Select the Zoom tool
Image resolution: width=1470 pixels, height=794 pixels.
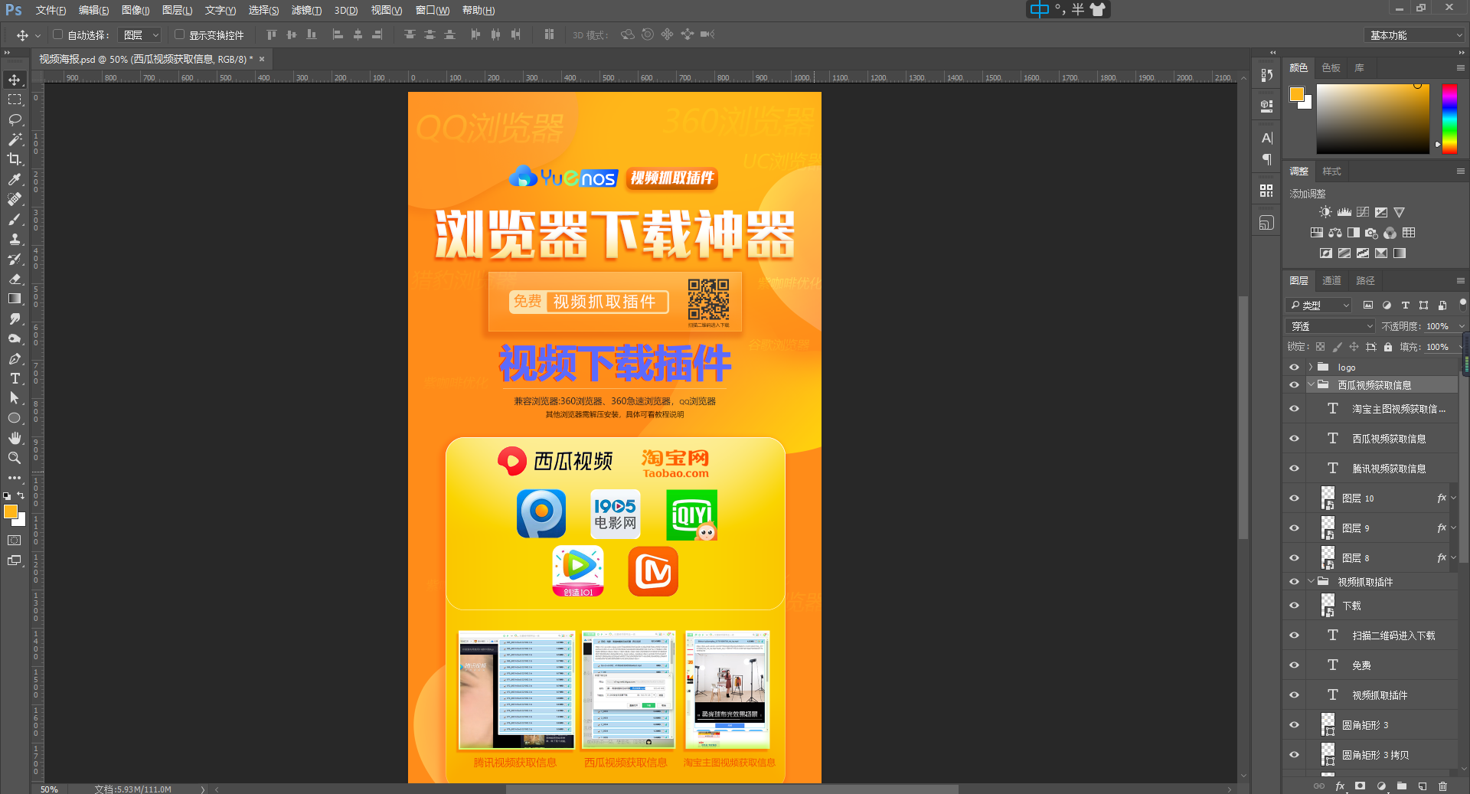click(15, 458)
